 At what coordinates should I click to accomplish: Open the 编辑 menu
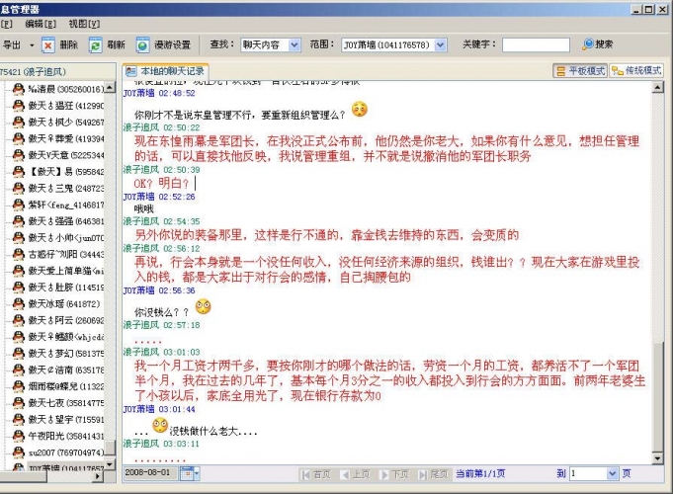40,23
